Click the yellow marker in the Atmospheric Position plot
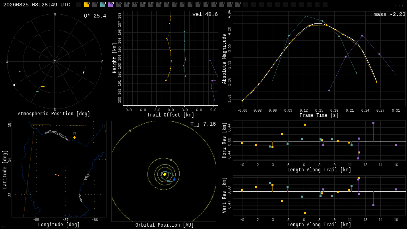 (43, 86)
